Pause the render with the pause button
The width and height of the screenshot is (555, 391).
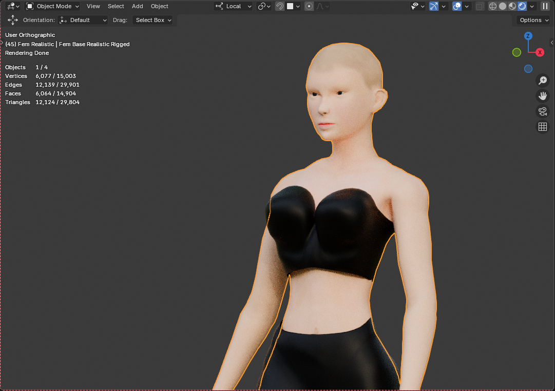545,6
